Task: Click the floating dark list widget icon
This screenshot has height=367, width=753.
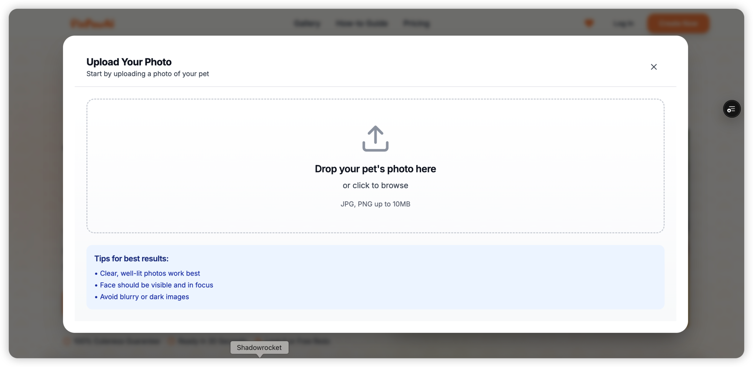Action: 732,109
